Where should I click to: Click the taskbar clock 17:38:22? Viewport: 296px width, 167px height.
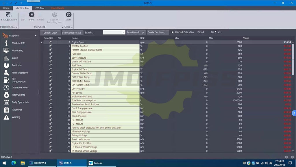point(280,161)
